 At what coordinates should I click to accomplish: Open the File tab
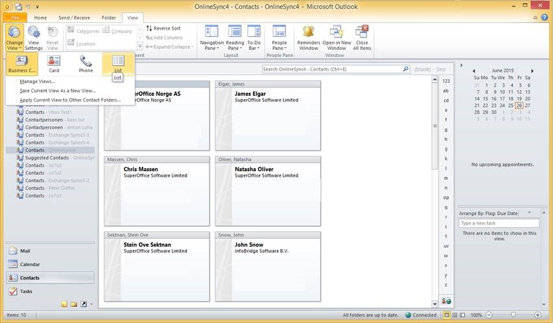15,17
